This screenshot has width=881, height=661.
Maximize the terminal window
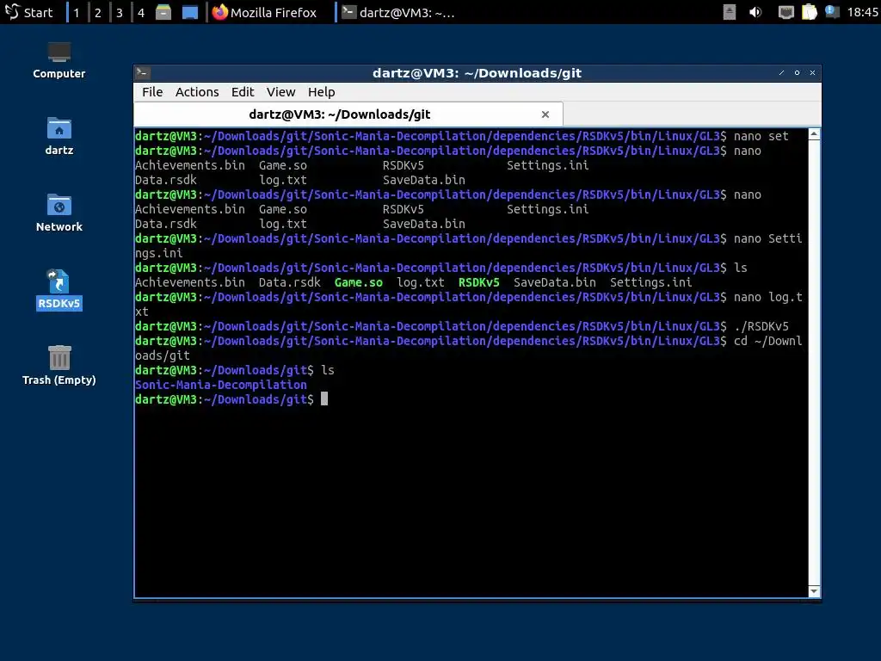(x=797, y=72)
